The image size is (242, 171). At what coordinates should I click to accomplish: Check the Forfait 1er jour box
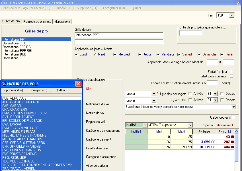tap(231, 71)
